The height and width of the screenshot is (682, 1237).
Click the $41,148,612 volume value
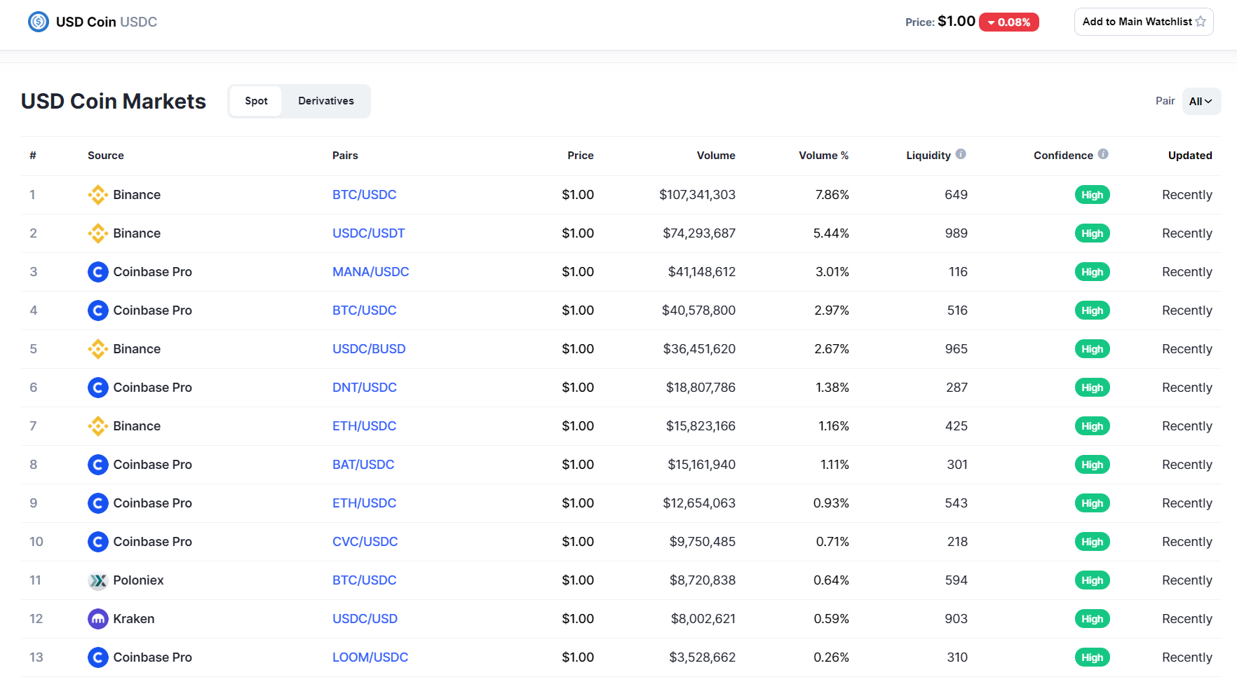tap(702, 272)
